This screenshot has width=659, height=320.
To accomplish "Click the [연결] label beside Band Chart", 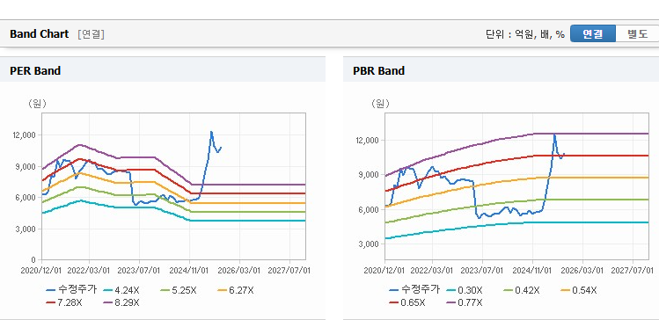I will (91, 34).
